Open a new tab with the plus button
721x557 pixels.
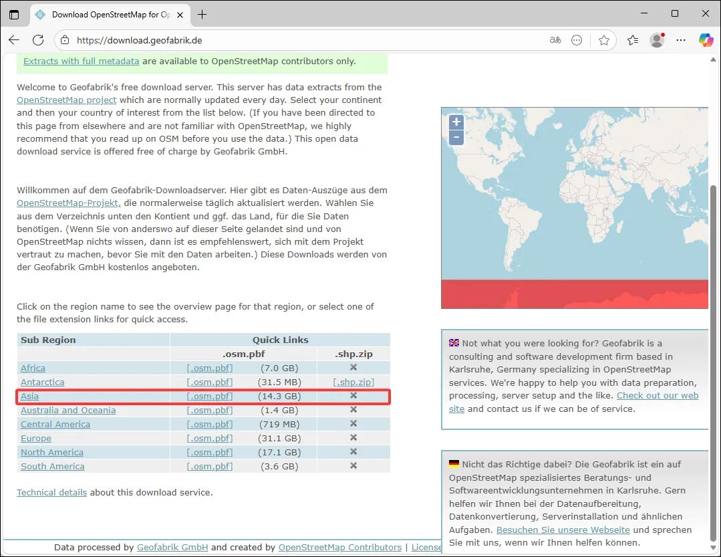202,15
